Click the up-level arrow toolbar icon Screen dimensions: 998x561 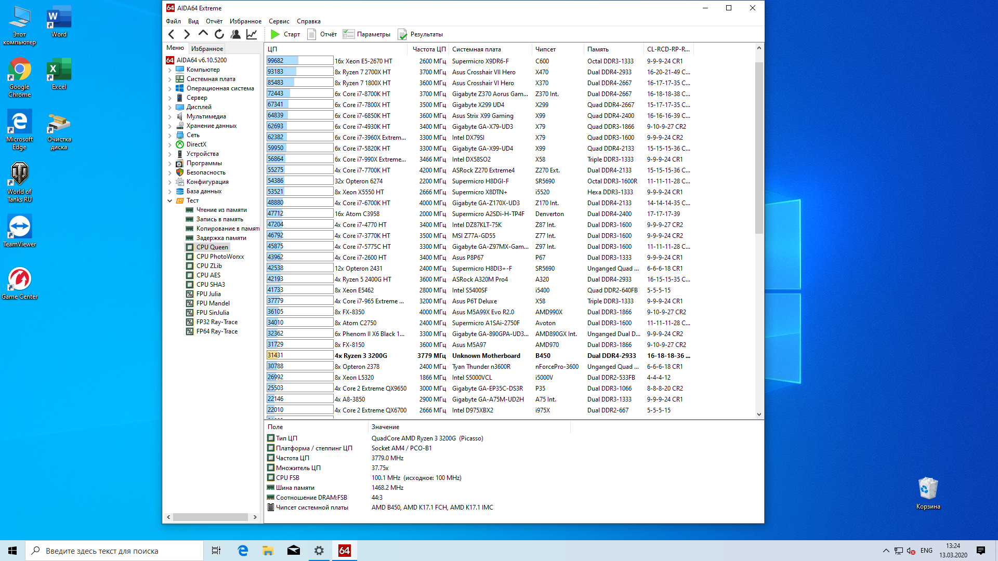[203, 34]
